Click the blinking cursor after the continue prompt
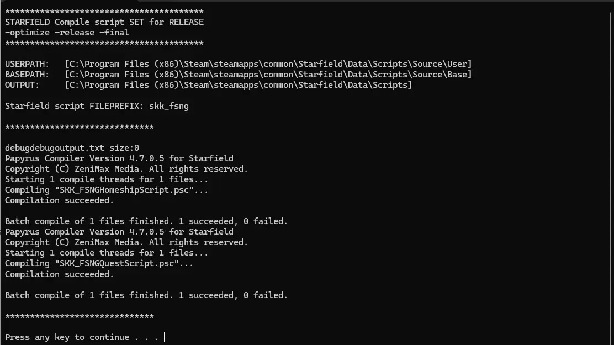Screen dimensions: 614x345 click(165, 337)
